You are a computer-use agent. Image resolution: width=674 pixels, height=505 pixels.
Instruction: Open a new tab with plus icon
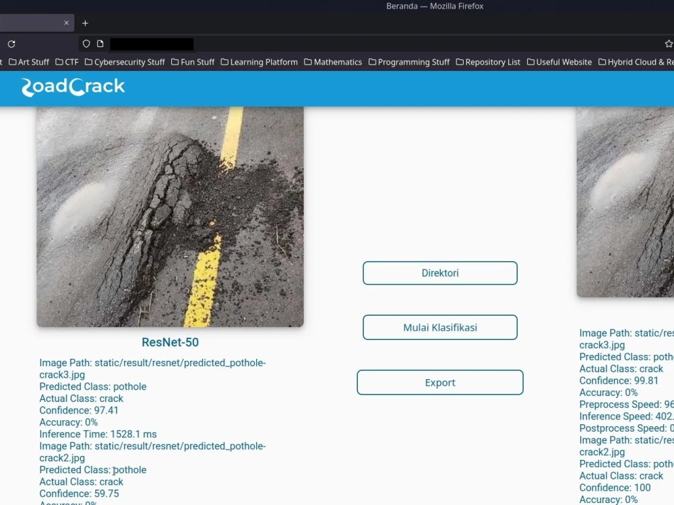point(85,23)
